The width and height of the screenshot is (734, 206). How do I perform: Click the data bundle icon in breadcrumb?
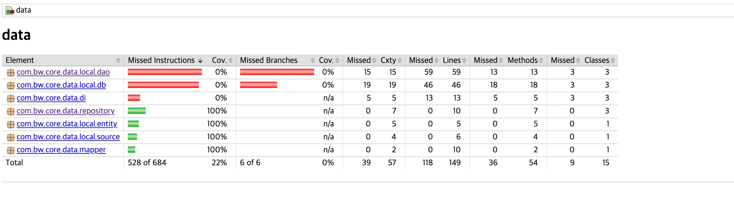click(x=10, y=10)
